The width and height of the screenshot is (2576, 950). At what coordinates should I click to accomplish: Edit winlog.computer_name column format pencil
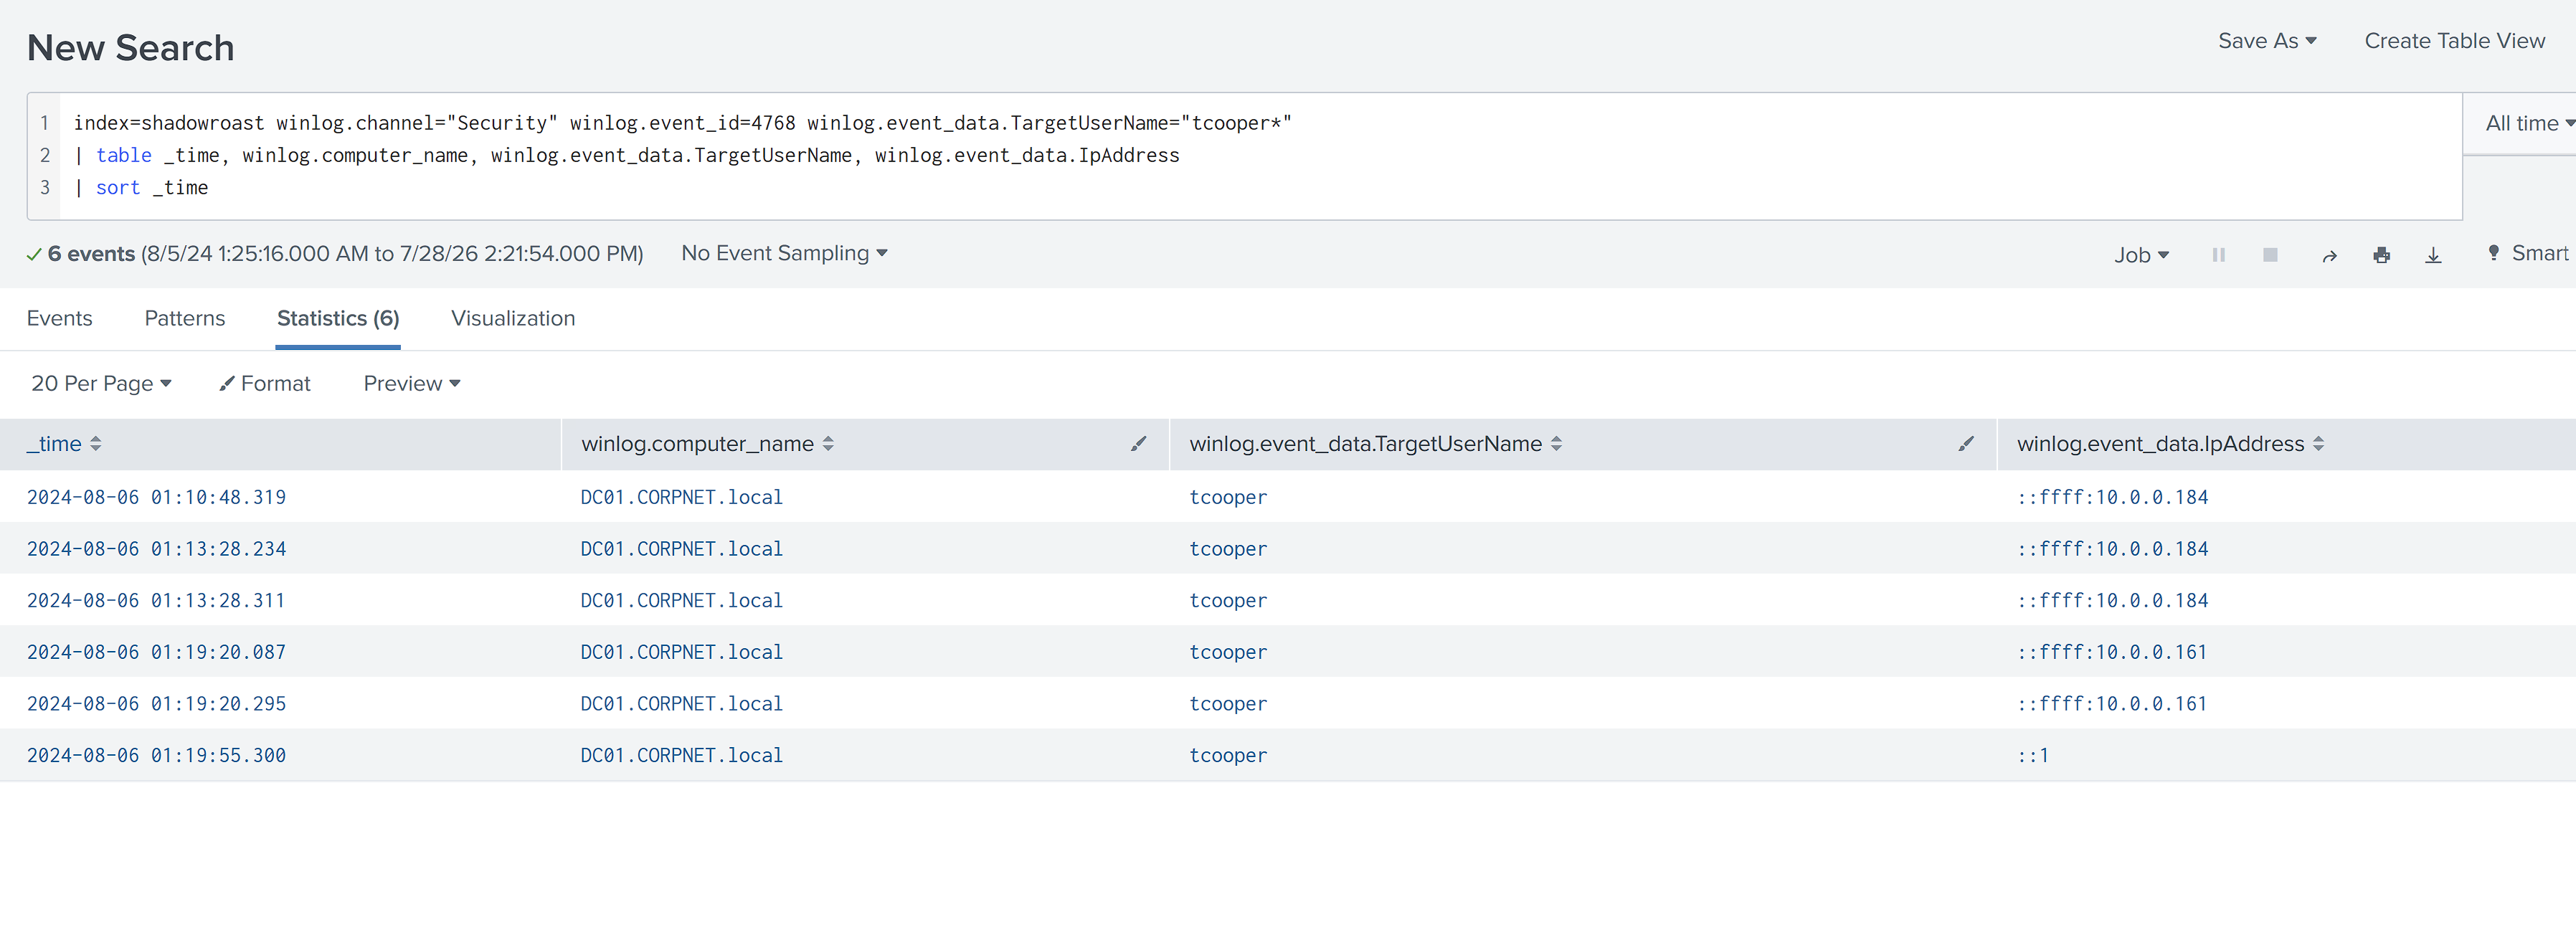coord(1138,444)
